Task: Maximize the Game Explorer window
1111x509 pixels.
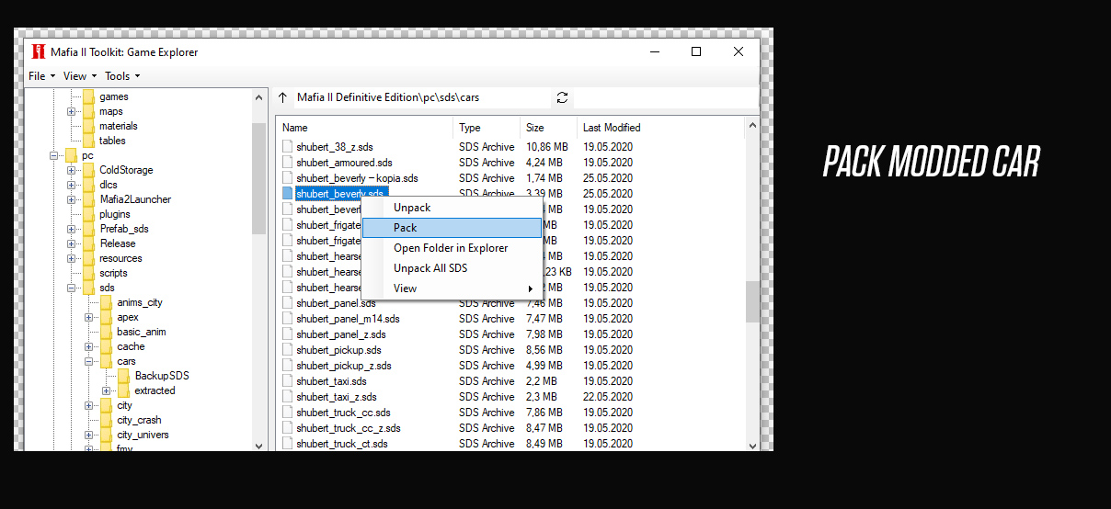Action: click(696, 51)
